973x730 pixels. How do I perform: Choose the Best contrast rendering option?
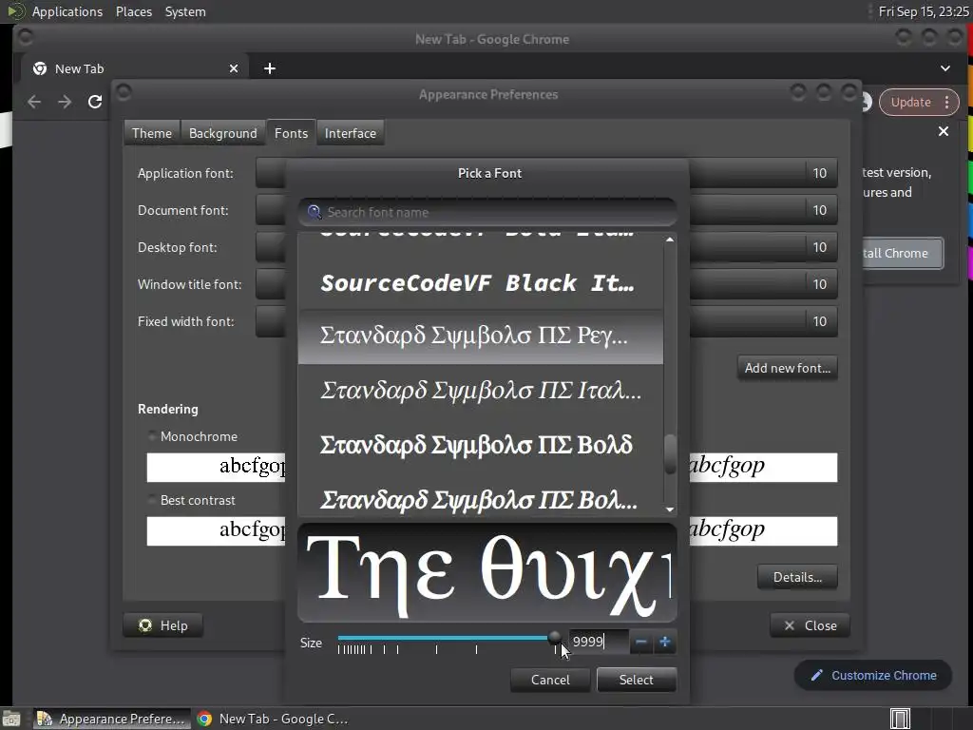[x=191, y=500]
